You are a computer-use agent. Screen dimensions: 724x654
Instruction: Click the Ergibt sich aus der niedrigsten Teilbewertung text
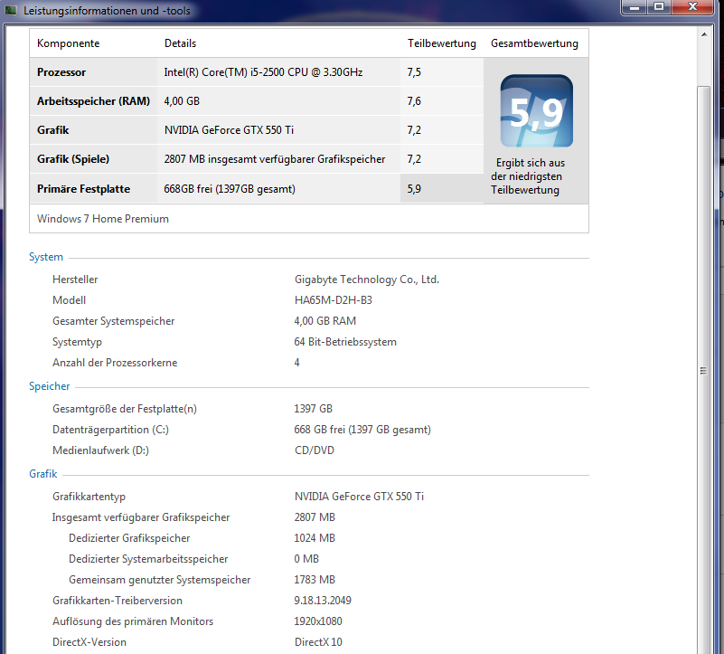point(528,176)
